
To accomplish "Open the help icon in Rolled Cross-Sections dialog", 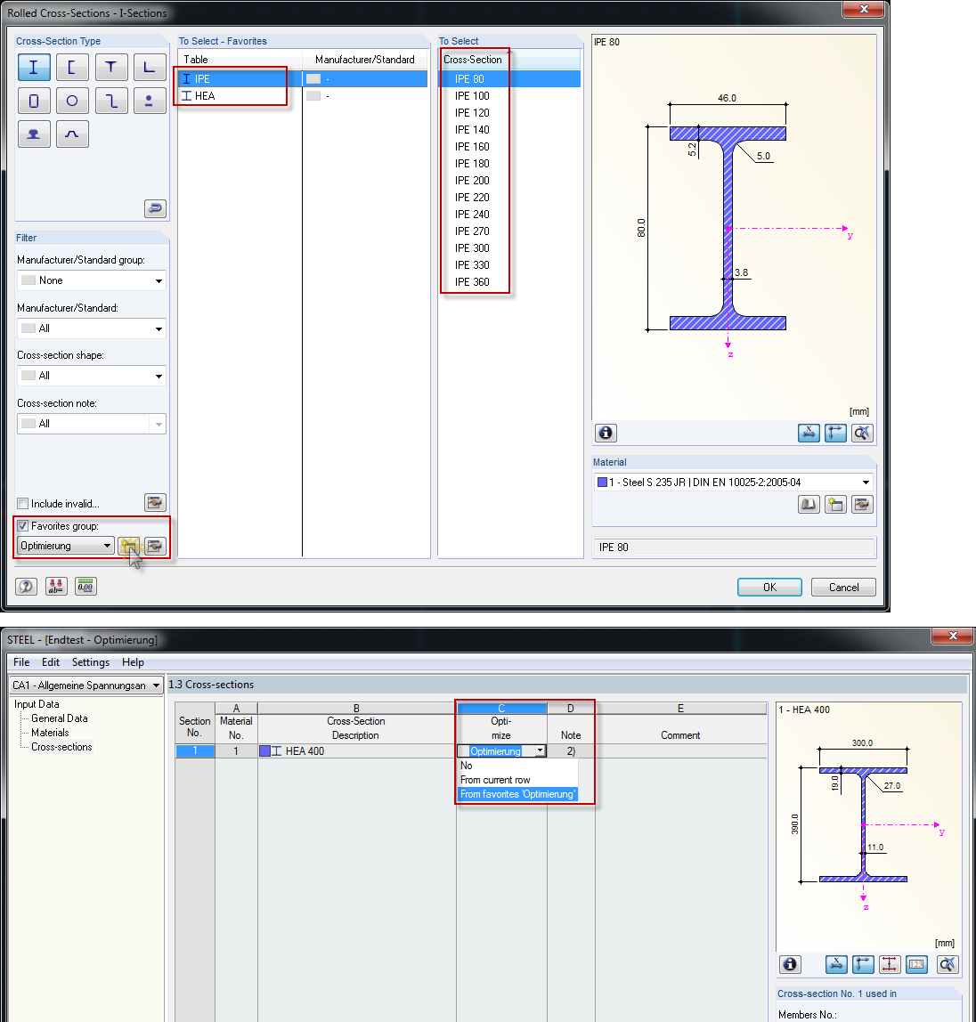I will click(26, 587).
